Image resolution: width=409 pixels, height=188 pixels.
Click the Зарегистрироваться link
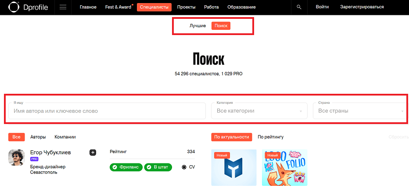coord(362,7)
